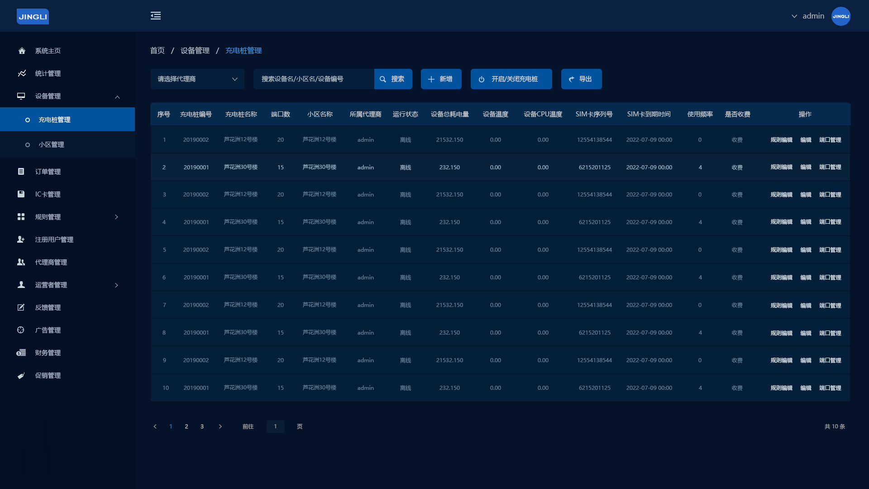Click the device search input field
This screenshot has width=869, height=489.
pos(313,79)
